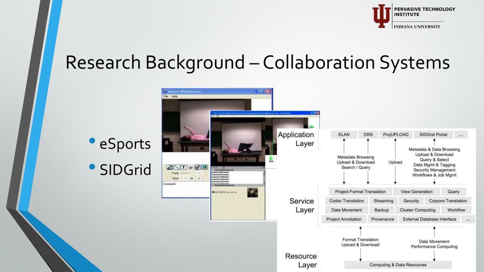This screenshot has width=484, height=272.
Task: Click the Query service box
Action: 453,192
